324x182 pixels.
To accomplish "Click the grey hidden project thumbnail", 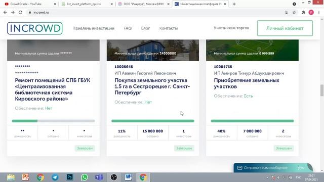I will [53, 50].
